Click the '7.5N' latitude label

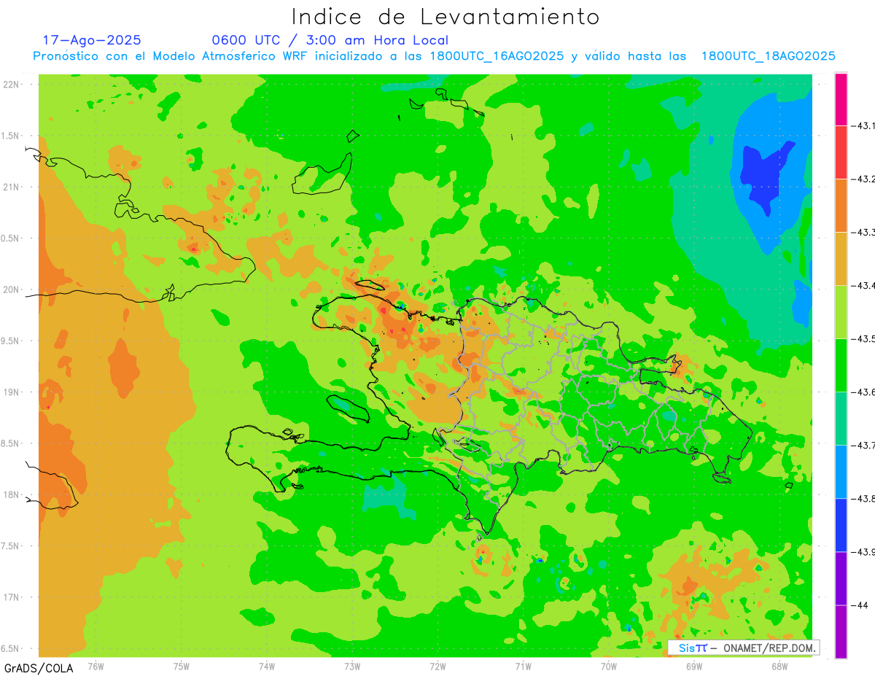click(11, 545)
